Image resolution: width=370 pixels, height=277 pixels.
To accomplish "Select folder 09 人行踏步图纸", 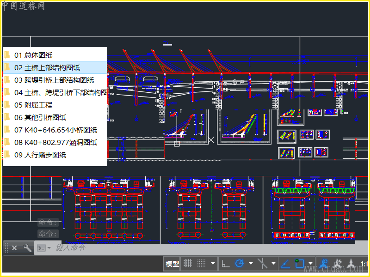I will pyautogui.click(x=55, y=155).
